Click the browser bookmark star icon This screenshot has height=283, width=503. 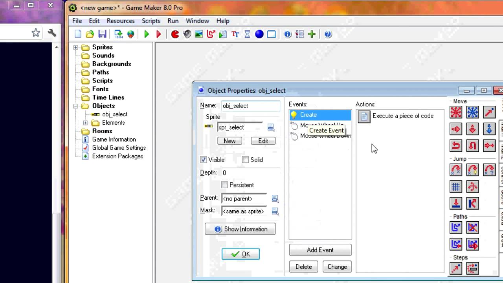point(36,33)
